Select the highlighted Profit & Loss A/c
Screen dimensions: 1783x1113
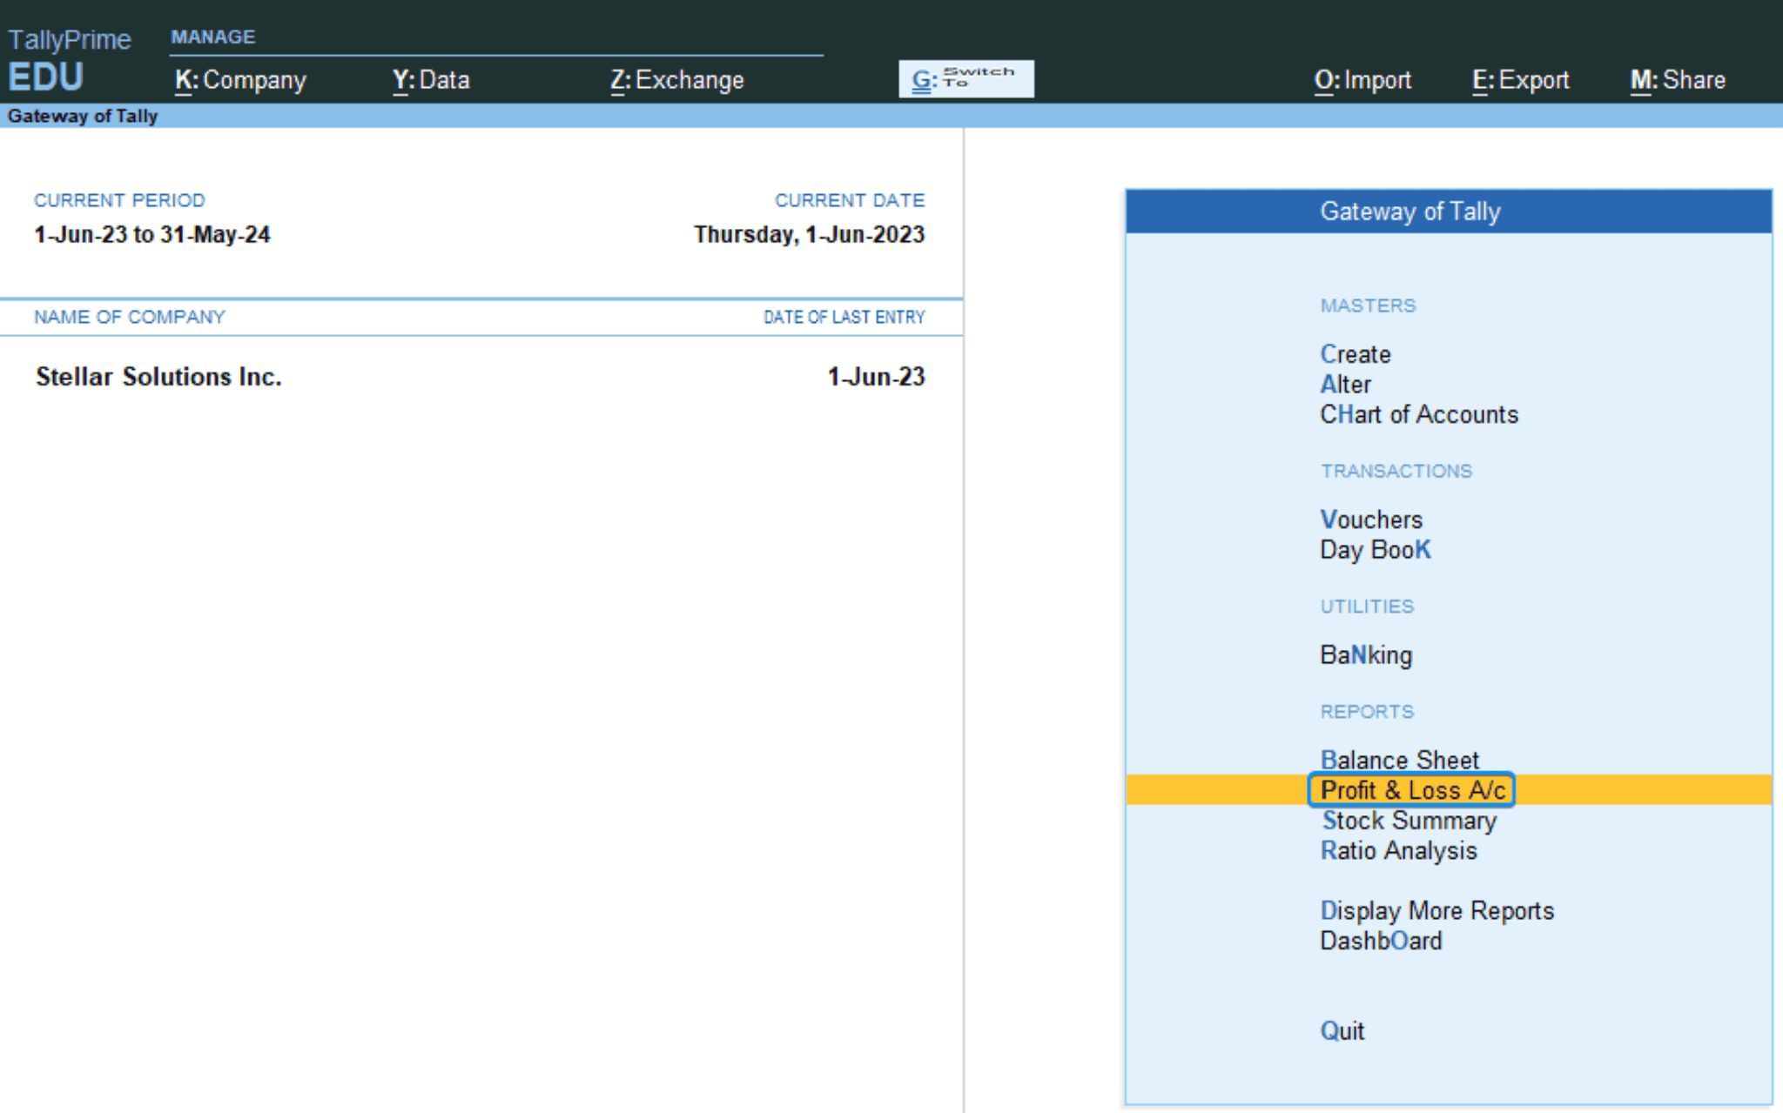1412,790
